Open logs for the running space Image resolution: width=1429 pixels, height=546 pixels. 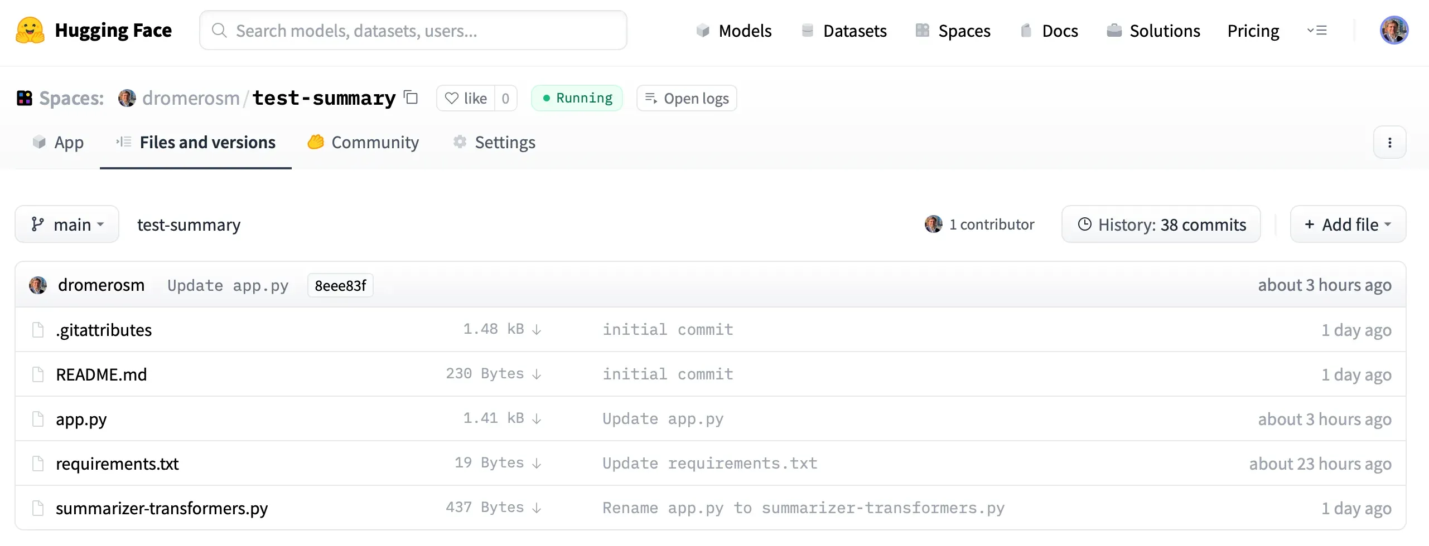(687, 98)
